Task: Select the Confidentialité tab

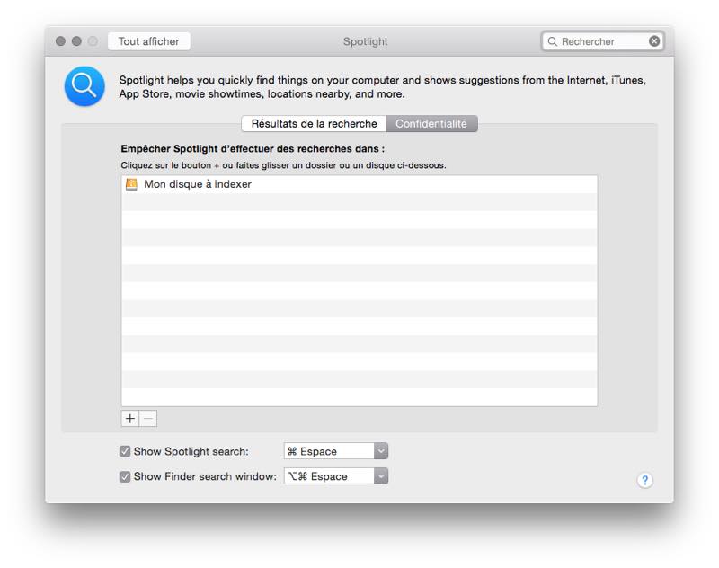Action: 431,124
